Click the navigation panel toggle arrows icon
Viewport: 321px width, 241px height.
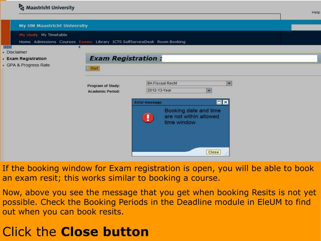pyautogui.click(x=8, y=47)
